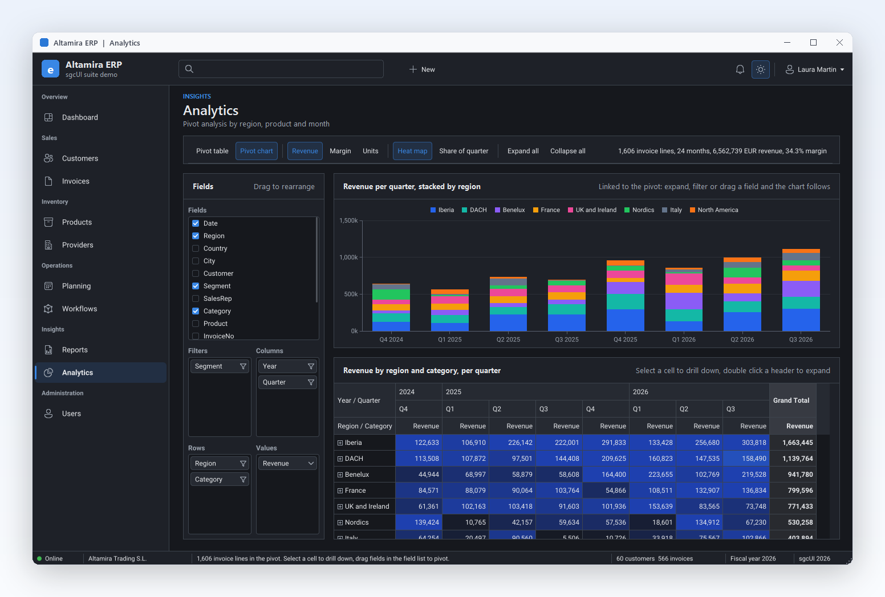Select the Units measure tab
Image resolution: width=885 pixels, height=597 pixels.
pyautogui.click(x=371, y=151)
